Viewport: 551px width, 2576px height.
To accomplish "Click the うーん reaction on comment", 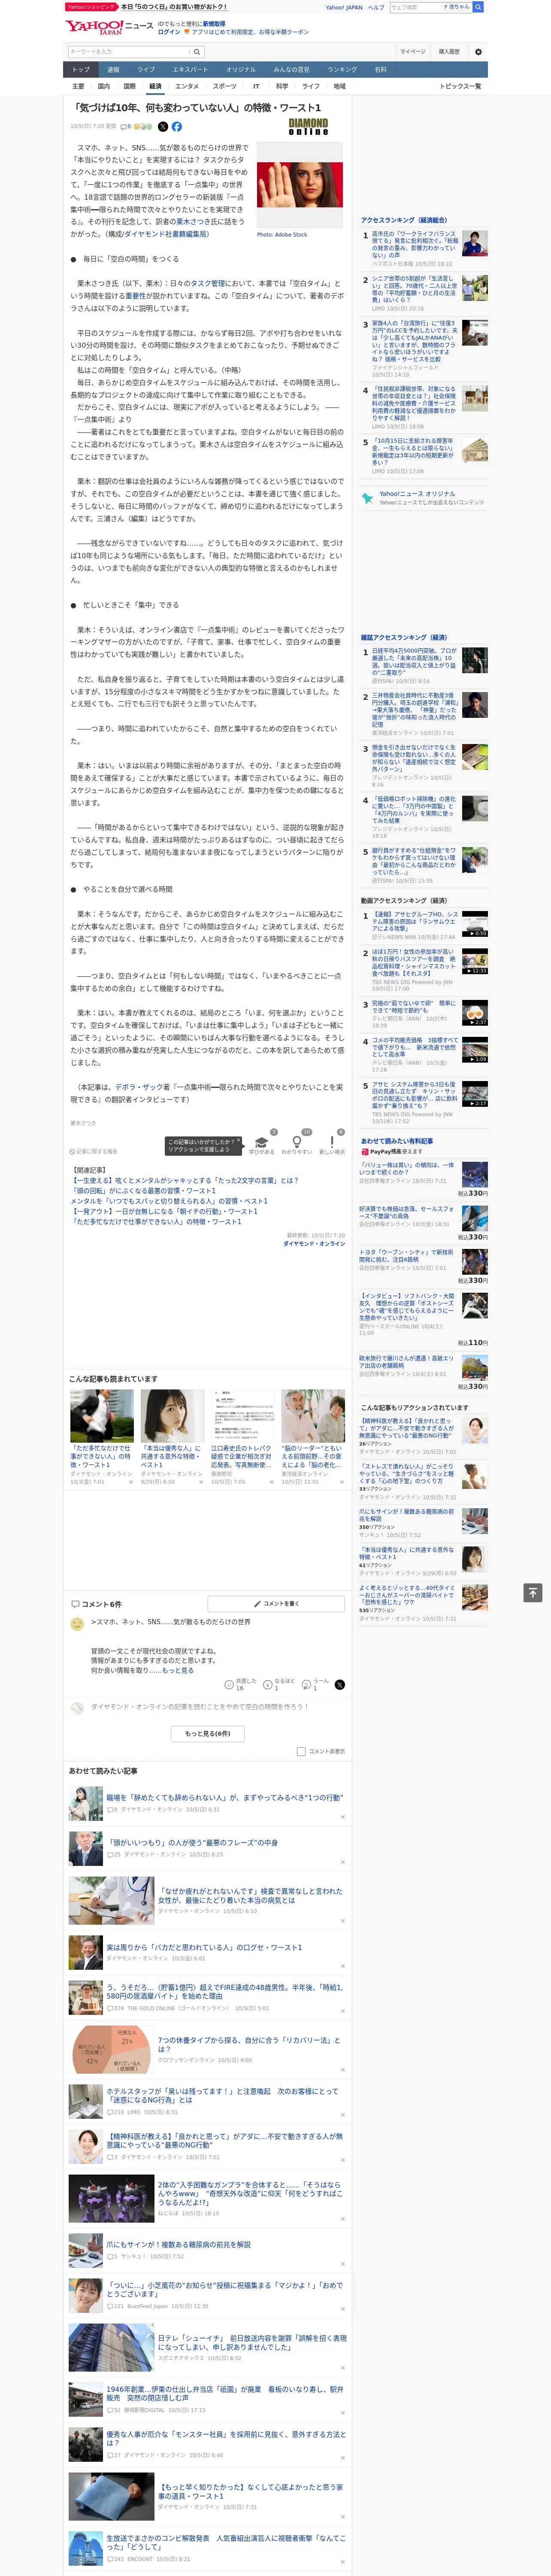I will [x=306, y=1685].
